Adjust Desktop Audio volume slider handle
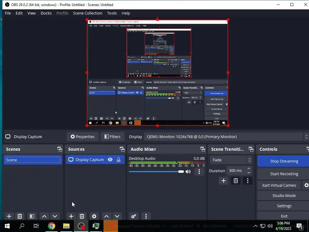This screenshot has height=232, width=309. pyautogui.click(x=181, y=172)
